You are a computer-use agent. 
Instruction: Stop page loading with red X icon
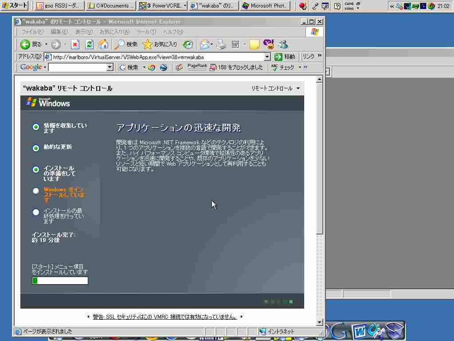[75, 44]
